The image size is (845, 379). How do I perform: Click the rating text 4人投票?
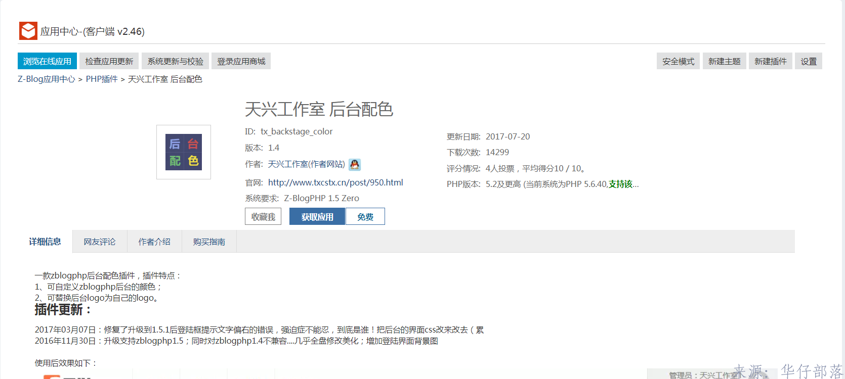(x=500, y=168)
